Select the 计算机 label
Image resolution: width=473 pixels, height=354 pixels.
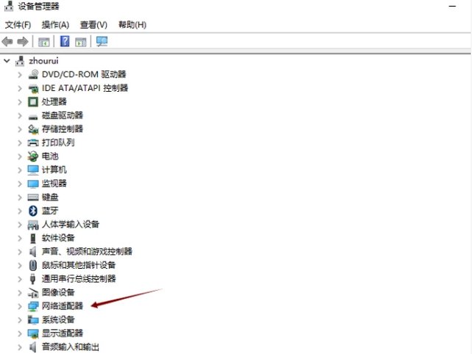54,170
